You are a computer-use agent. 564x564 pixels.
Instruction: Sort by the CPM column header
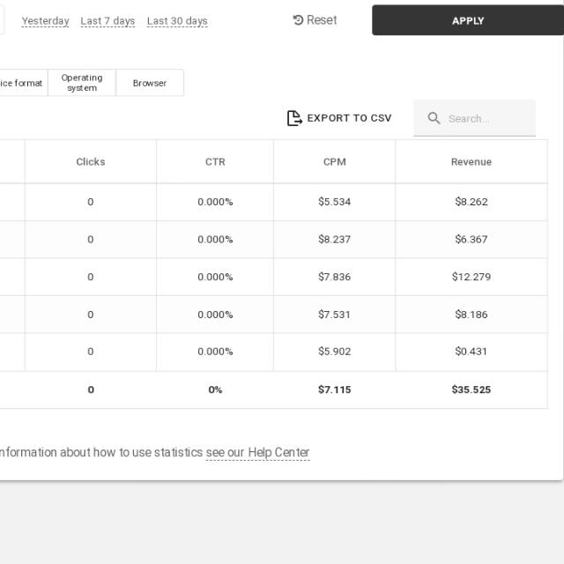(334, 162)
